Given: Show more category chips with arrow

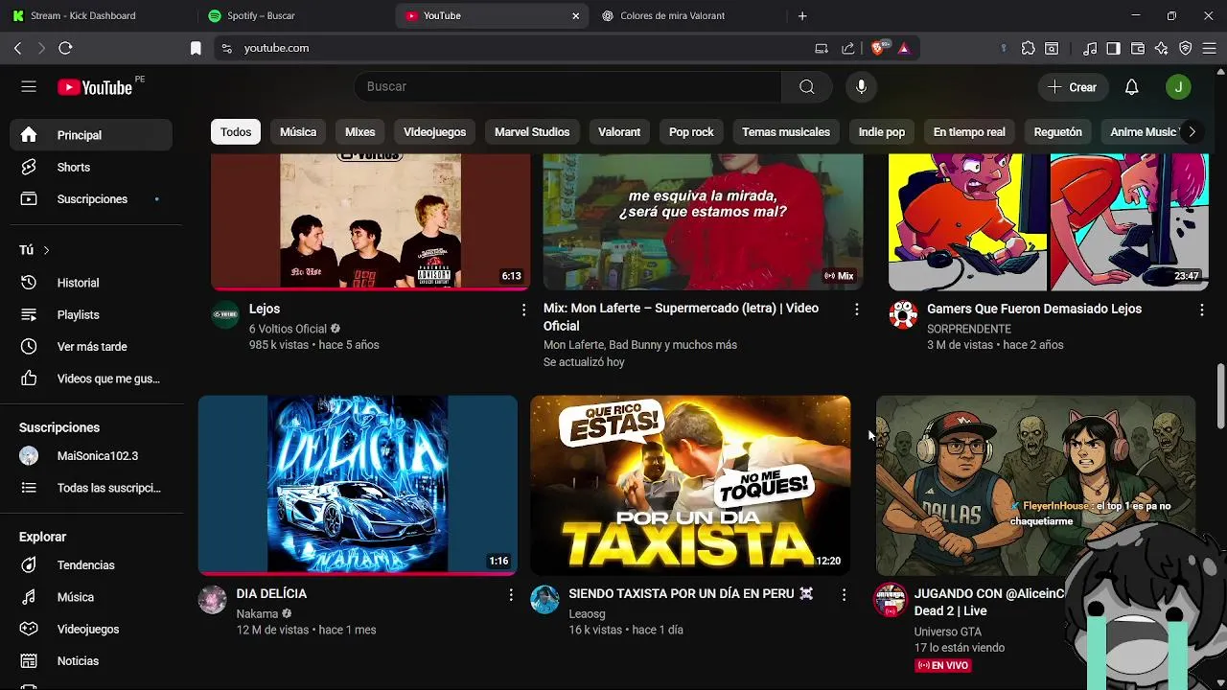Looking at the screenshot, I should pyautogui.click(x=1192, y=132).
